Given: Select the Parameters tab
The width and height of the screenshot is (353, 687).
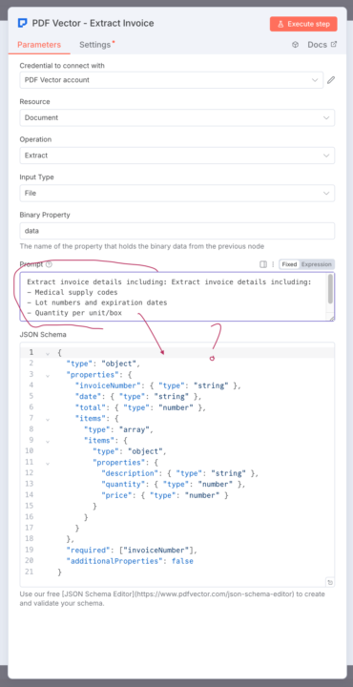Looking at the screenshot, I should (39, 45).
